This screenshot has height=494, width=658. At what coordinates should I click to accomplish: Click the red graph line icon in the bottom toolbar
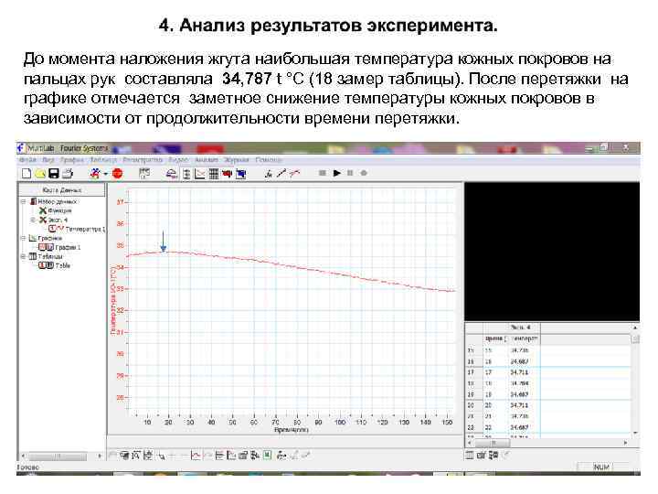click(x=196, y=455)
